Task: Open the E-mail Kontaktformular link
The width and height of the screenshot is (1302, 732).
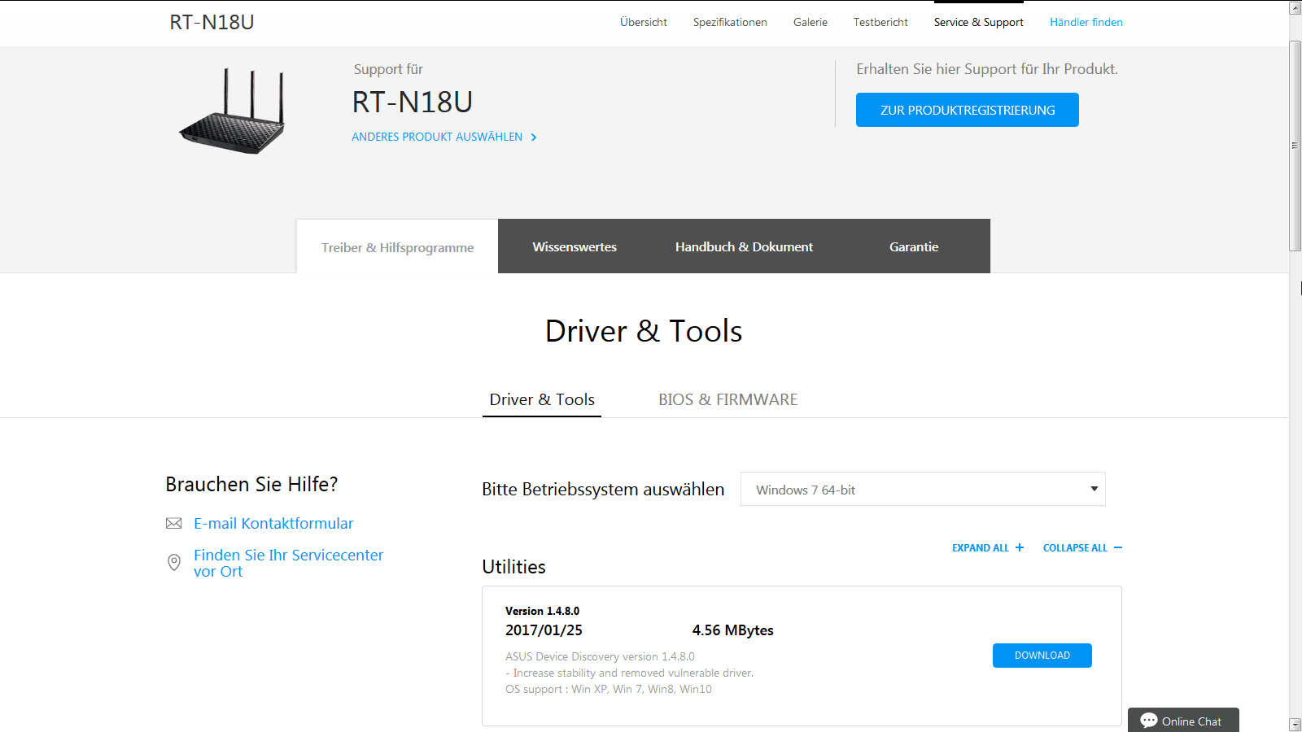Action: click(273, 523)
